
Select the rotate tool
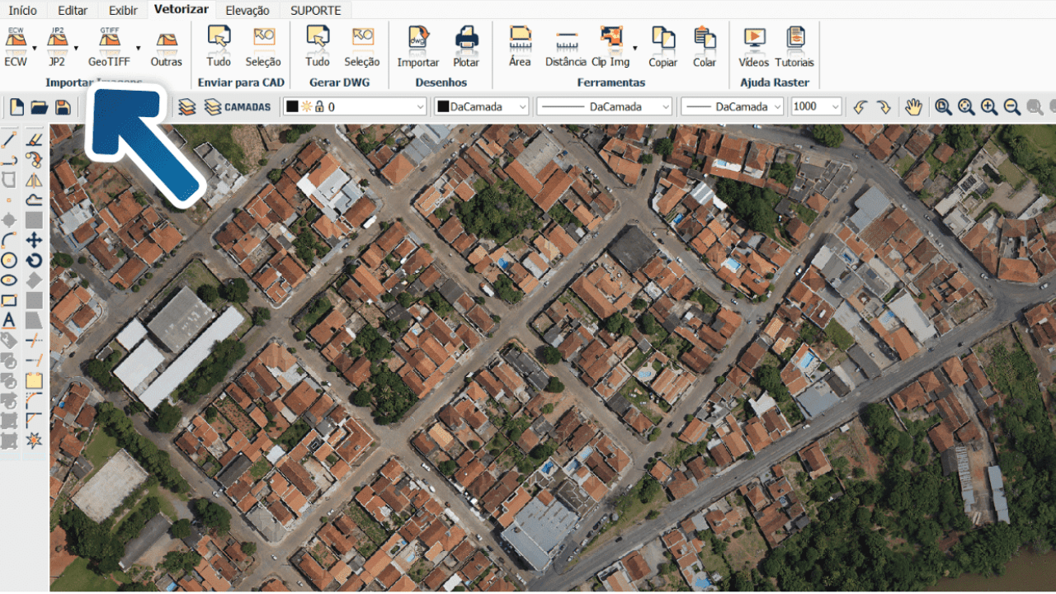[x=34, y=260]
